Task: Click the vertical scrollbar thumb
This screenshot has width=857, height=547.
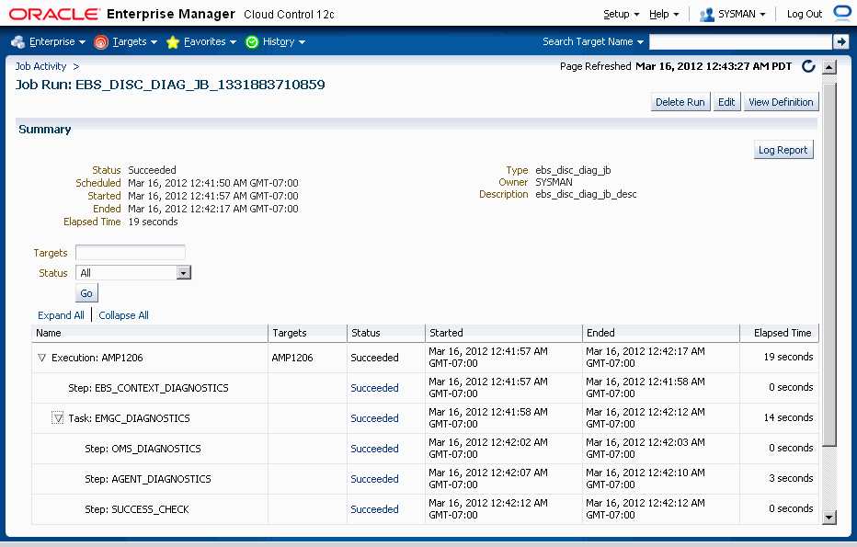Action: (x=829, y=265)
